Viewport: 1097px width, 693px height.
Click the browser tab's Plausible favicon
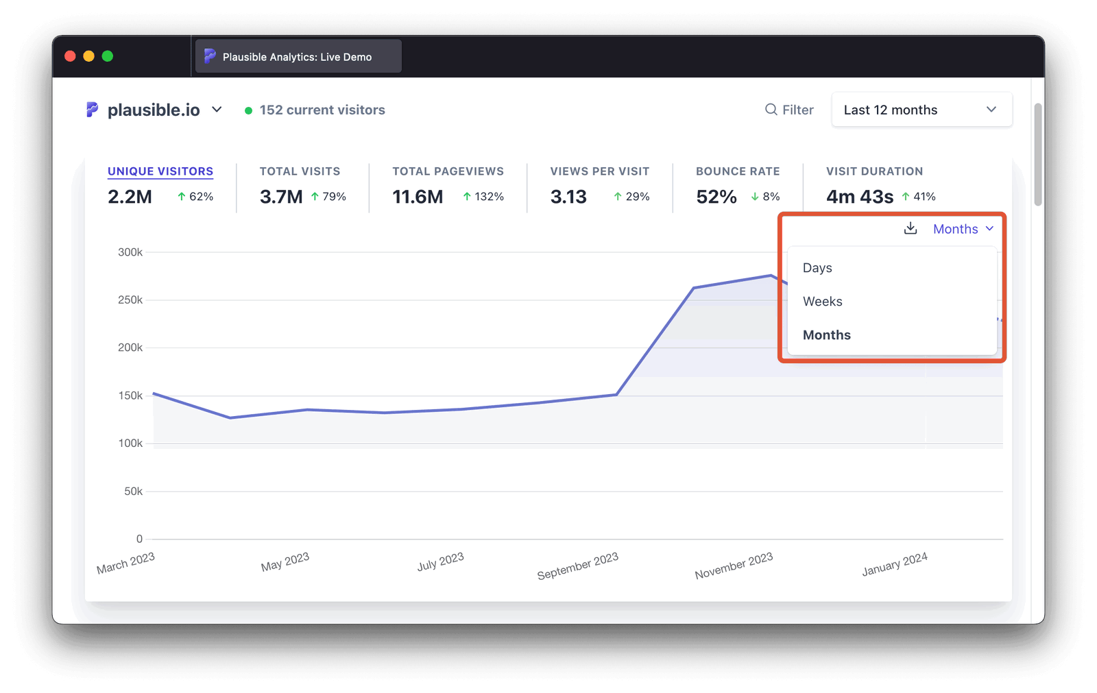point(210,56)
